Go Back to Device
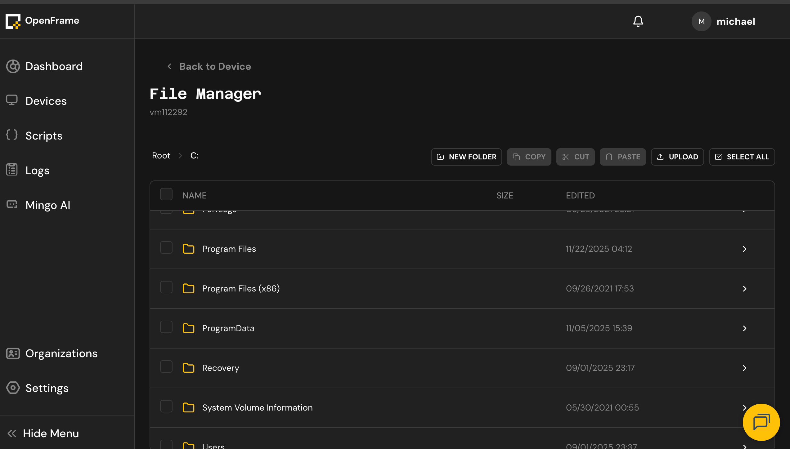Screen dimensions: 790x449 [x=209, y=66]
